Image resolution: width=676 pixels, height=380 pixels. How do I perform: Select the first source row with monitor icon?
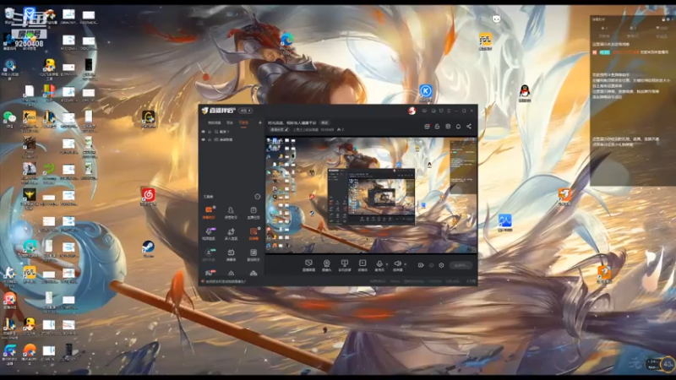tap(231, 132)
